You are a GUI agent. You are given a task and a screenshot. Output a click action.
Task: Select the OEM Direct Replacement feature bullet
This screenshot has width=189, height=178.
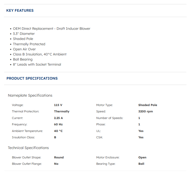(51, 28)
